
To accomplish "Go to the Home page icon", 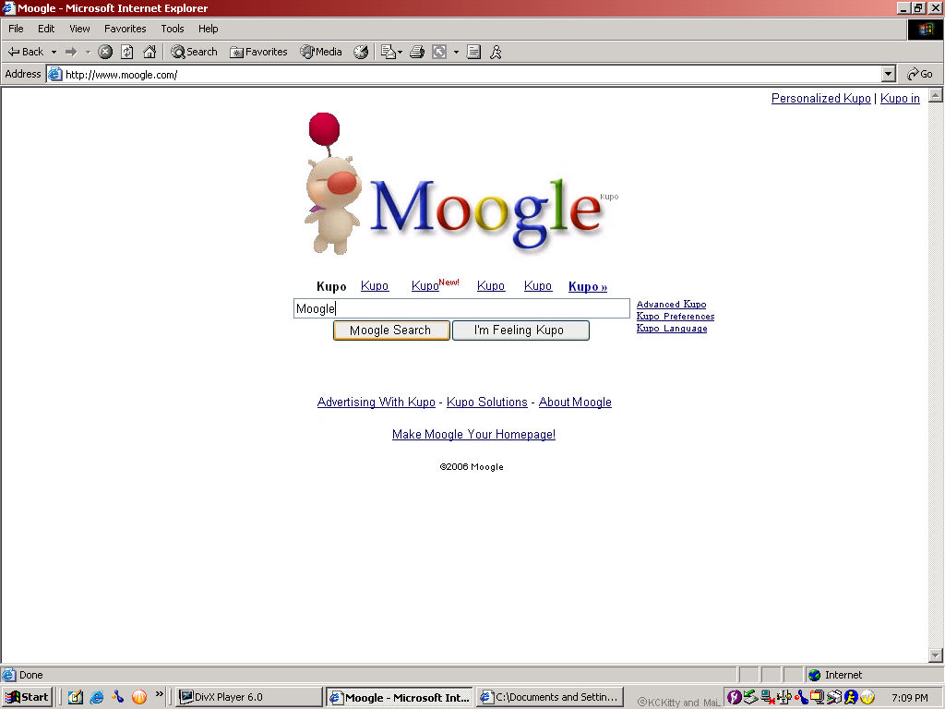I will coord(150,52).
